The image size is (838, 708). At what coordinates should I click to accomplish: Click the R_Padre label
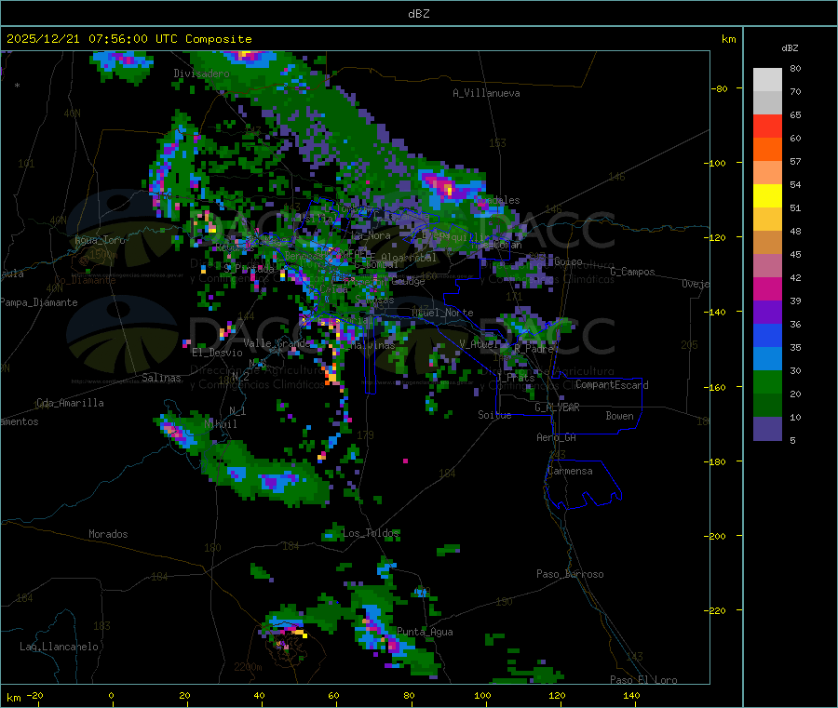coord(534,349)
